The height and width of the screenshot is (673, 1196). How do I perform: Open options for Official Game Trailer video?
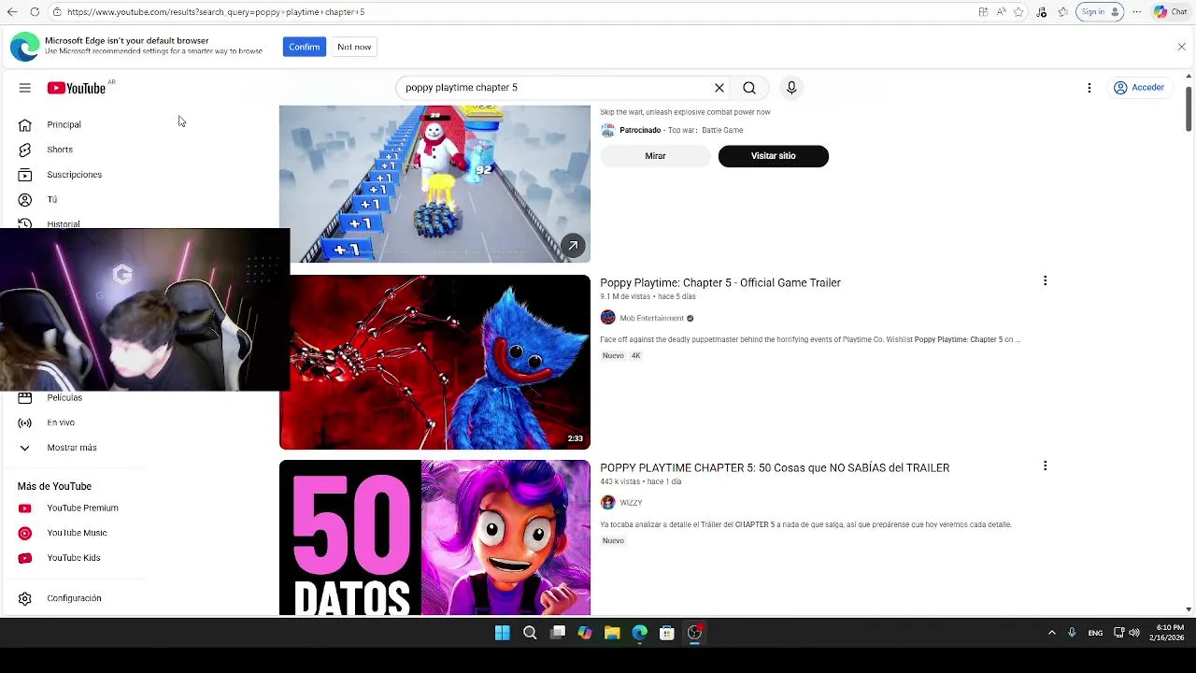point(1045,280)
